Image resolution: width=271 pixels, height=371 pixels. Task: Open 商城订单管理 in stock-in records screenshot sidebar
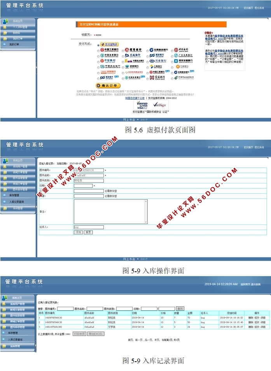17,321
